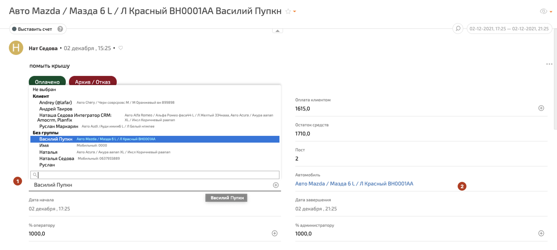The height and width of the screenshot is (250, 557).
Task: Click plus icon in Оплата клиентом field
Action: click(541, 108)
